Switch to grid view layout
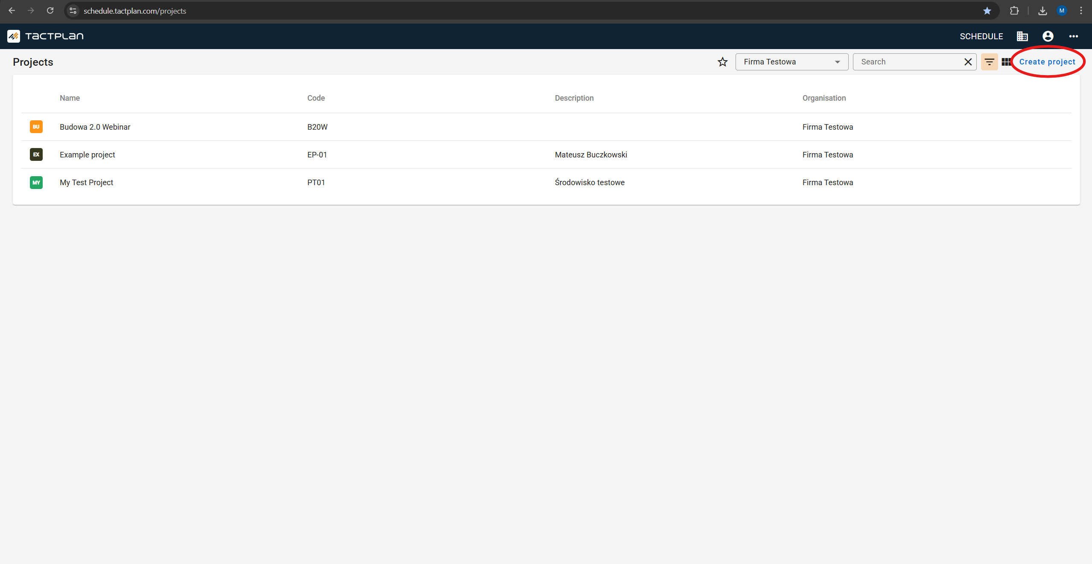 (1006, 62)
